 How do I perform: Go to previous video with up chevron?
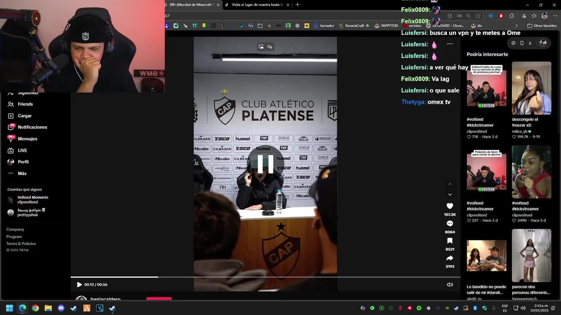coord(450,184)
